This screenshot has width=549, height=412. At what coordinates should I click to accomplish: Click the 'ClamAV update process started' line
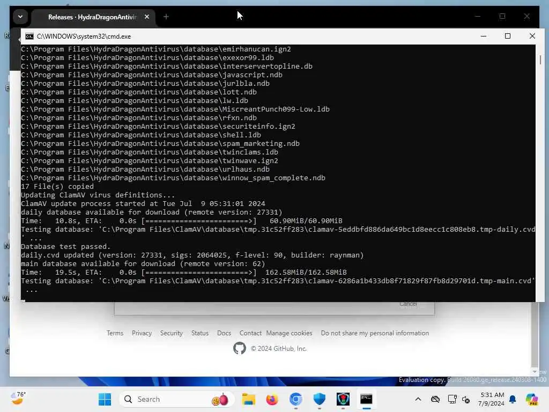(x=143, y=203)
